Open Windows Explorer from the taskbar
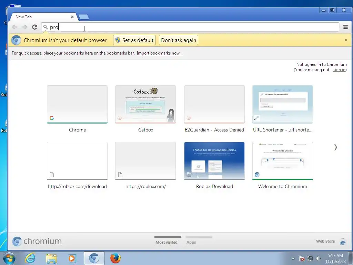This screenshot has height=265, width=353. click(x=51, y=258)
